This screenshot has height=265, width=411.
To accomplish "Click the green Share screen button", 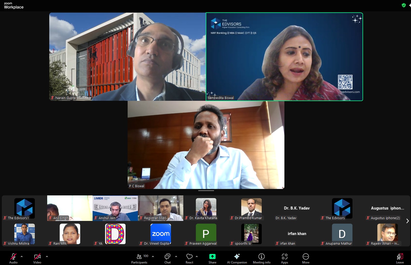I will (212, 256).
